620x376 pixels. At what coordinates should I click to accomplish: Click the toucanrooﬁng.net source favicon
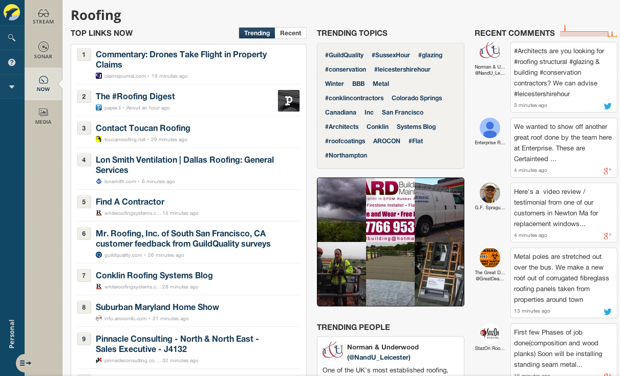coord(99,139)
